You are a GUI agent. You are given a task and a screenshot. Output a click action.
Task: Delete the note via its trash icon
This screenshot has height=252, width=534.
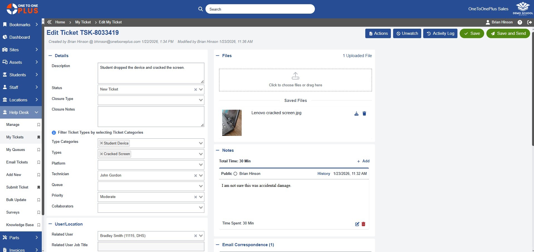click(363, 224)
